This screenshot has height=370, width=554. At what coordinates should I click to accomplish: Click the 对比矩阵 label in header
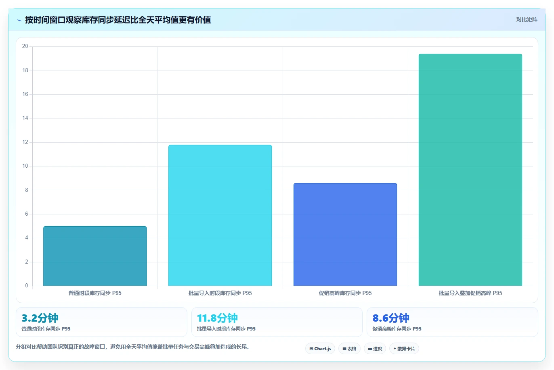tap(527, 19)
